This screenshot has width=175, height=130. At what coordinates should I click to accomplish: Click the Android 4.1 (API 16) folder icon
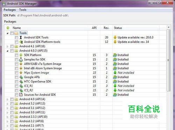point(16,46)
